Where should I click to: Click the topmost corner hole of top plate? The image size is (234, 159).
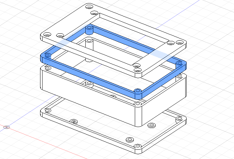click(90, 7)
